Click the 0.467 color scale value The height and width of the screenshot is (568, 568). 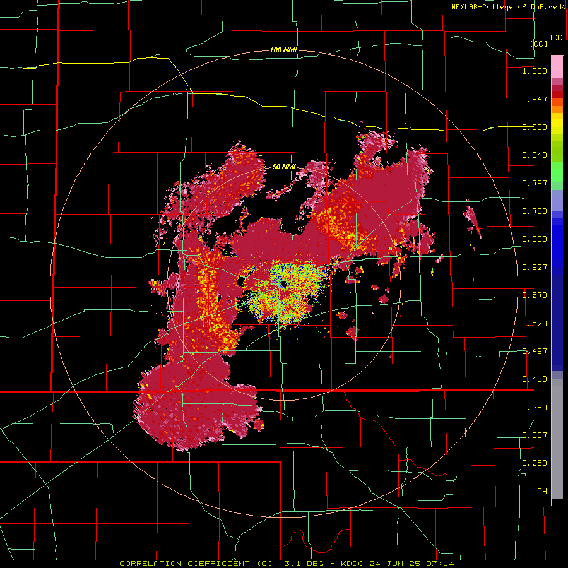(535, 352)
